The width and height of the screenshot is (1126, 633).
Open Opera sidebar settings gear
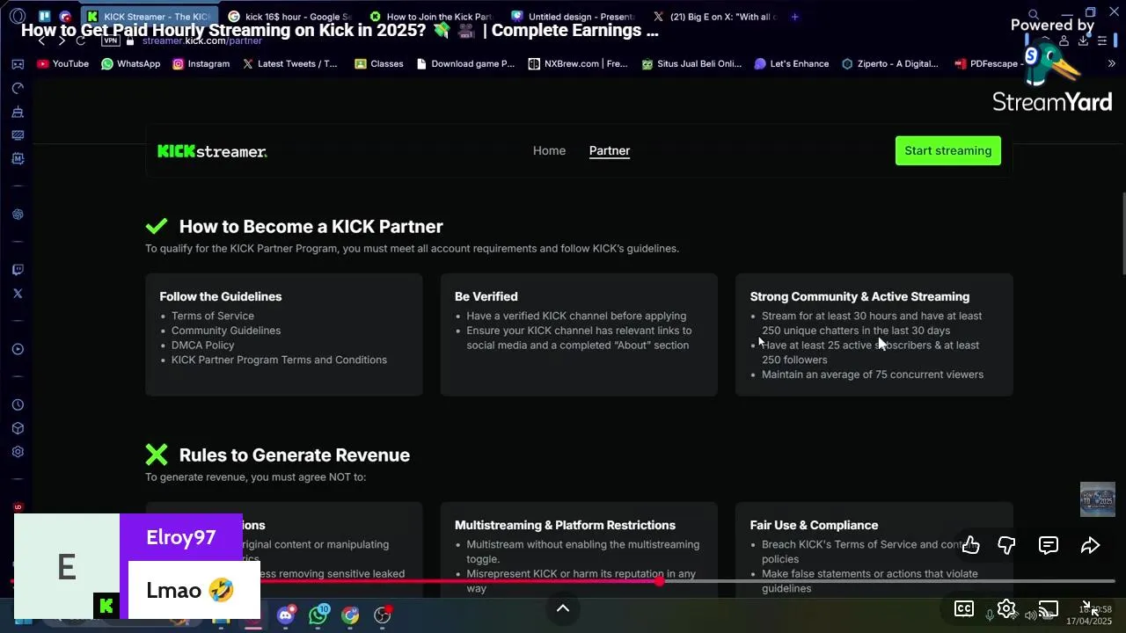pos(18,452)
